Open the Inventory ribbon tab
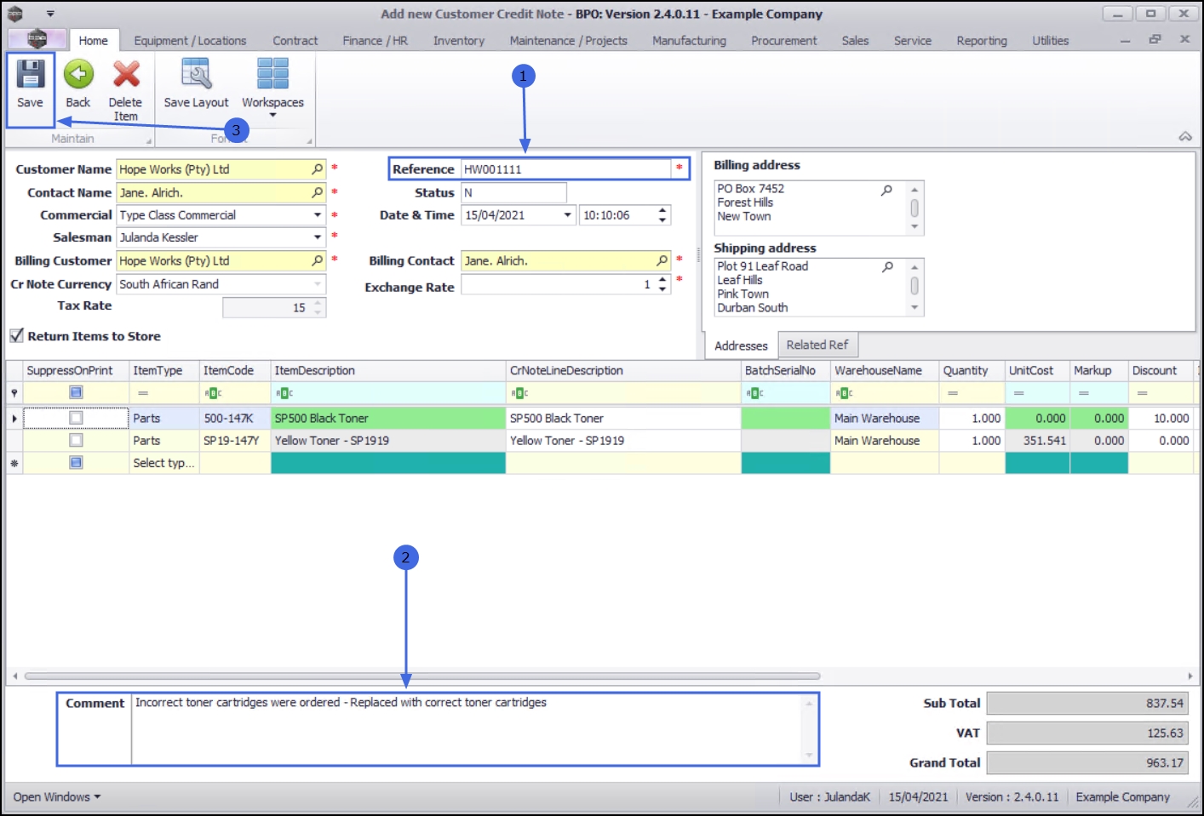 (458, 41)
